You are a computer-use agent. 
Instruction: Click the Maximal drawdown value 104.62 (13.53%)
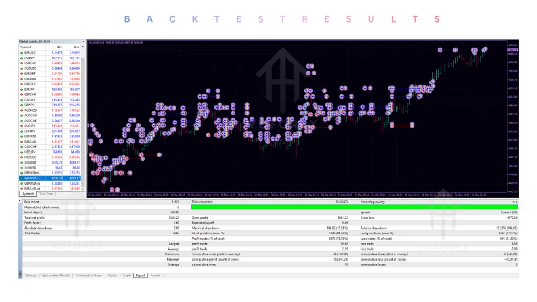point(337,228)
